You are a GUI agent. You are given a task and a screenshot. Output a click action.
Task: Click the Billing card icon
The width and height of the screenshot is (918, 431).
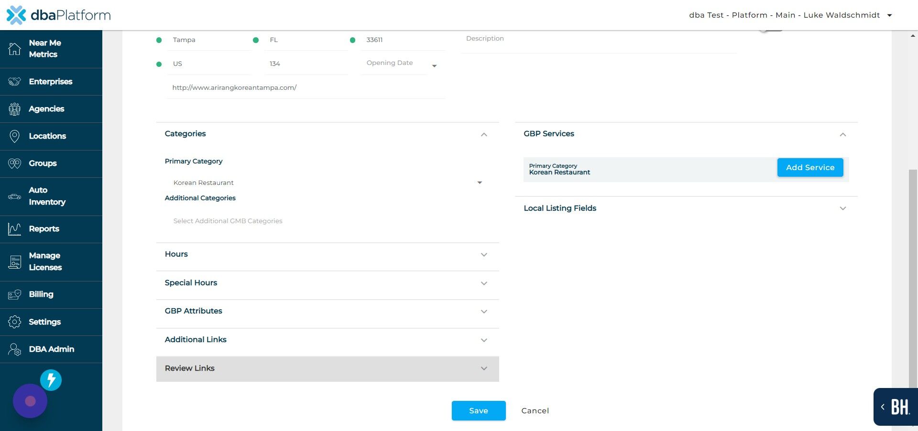[14, 294]
